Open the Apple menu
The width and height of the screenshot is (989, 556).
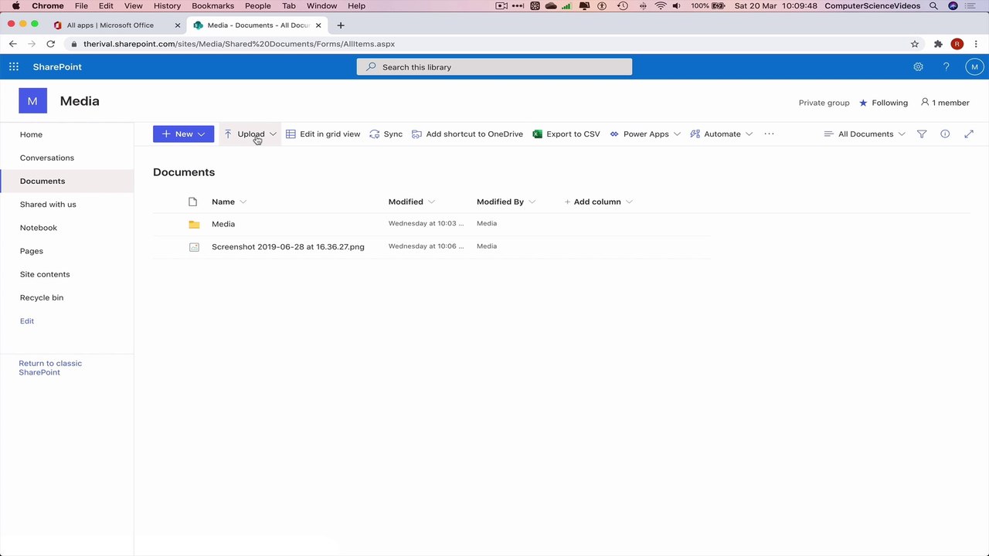pos(15,5)
